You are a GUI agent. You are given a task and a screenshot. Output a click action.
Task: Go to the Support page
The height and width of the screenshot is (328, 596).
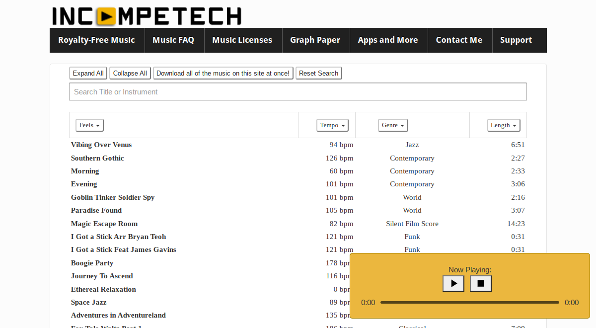coord(516,40)
